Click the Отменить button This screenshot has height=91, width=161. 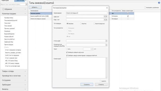pyautogui.click(x=101, y=84)
